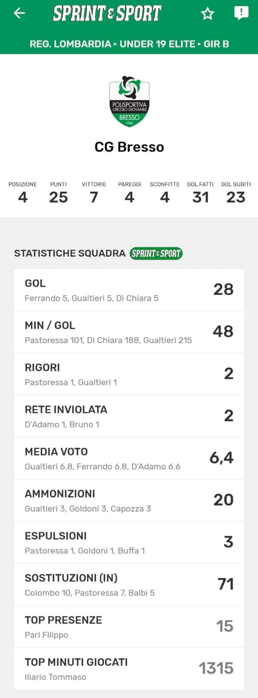Tap the green Sprint & Sport badge
This screenshot has height=698, width=258.
point(156,253)
